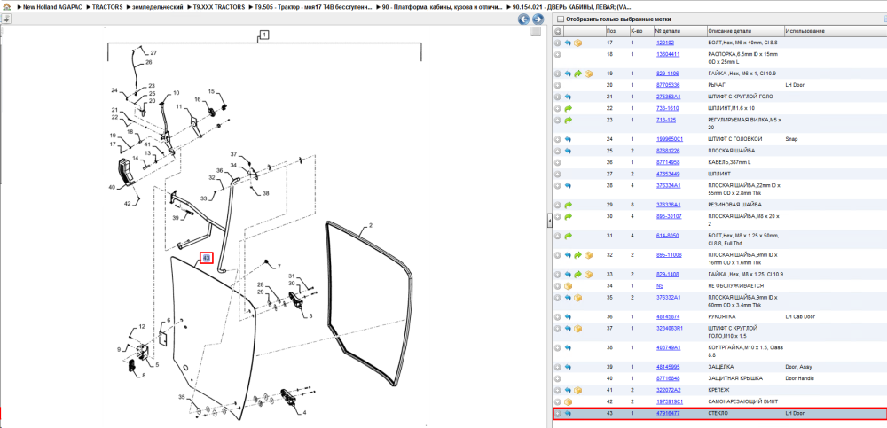Image resolution: width=887 pixels, height=428 pixels.
Task: Select 'Door, Assy' usage cell
Action: point(799,367)
